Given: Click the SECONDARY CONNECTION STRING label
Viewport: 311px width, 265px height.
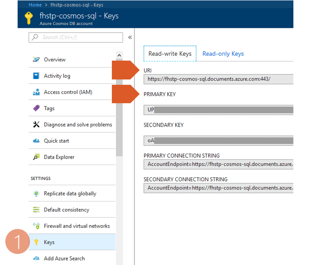Looking at the screenshot, I should (x=186, y=179).
